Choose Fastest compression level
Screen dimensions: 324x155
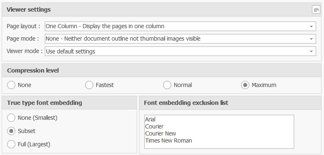(89, 85)
